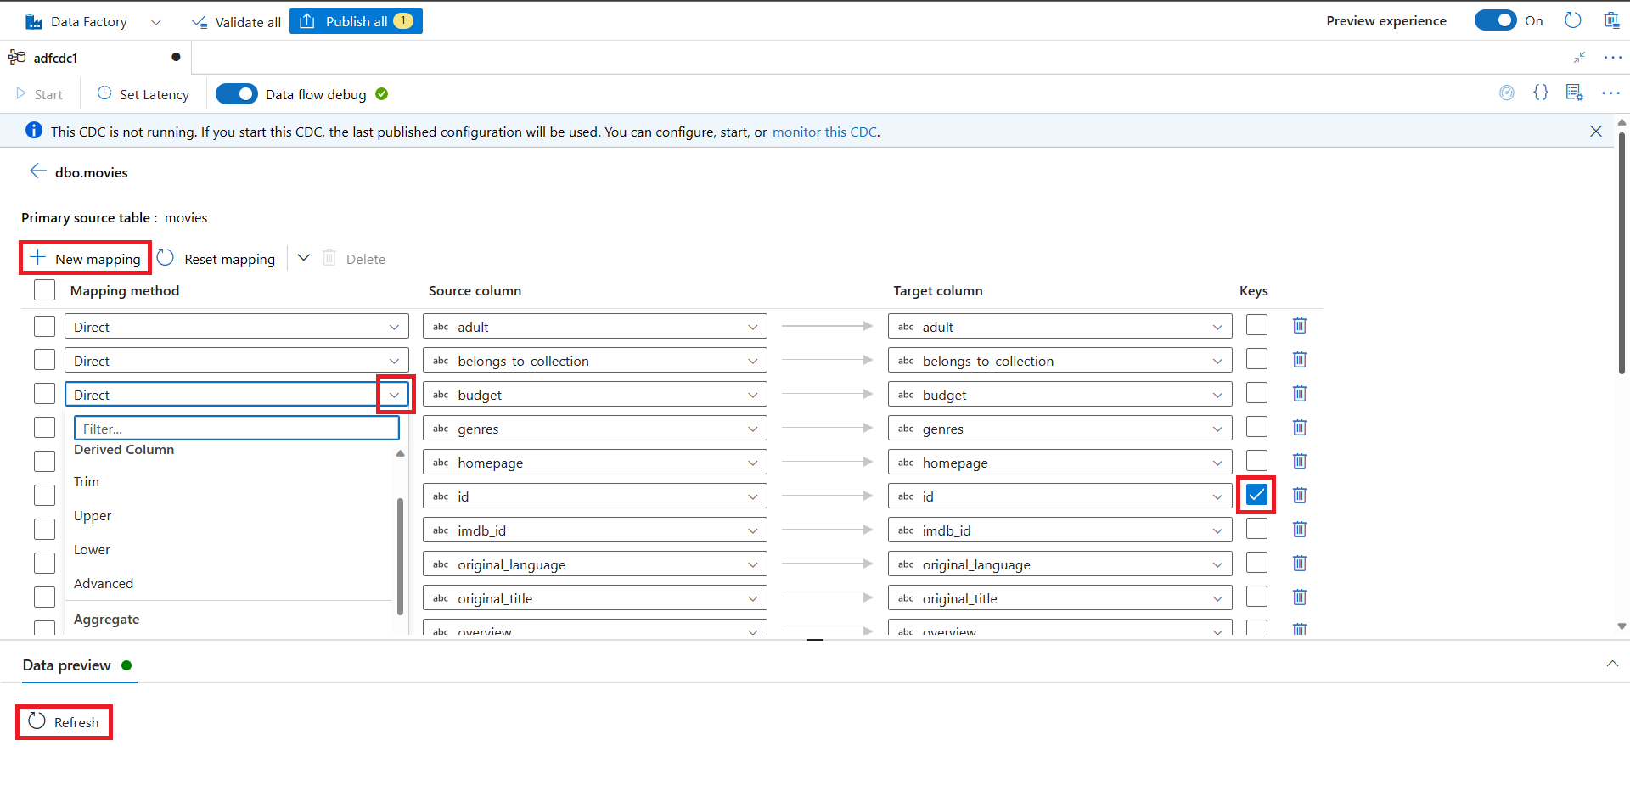Choose Trim in the Derived Column options

87,482
